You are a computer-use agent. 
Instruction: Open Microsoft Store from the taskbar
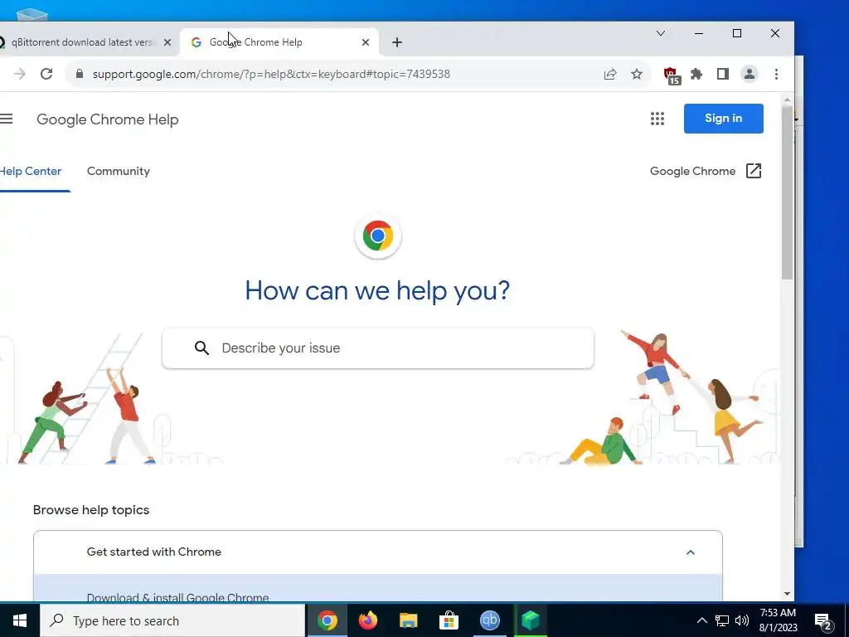(449, 620)
